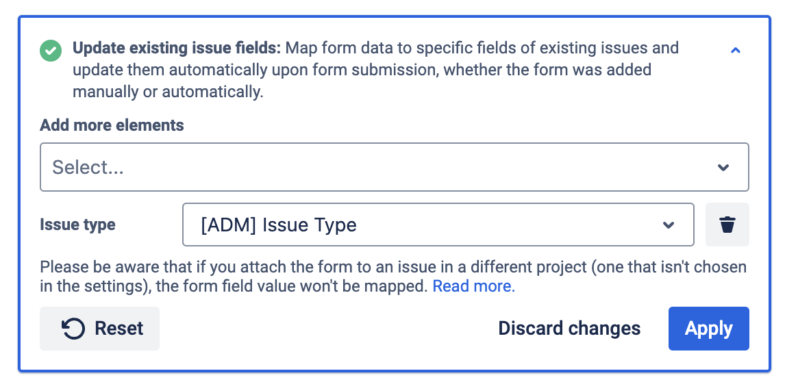
Task: Click the Reset text label
Action: click(119, 329)
